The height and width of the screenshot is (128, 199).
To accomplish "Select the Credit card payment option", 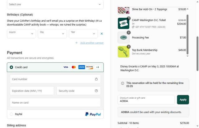I will click(12, 67).
